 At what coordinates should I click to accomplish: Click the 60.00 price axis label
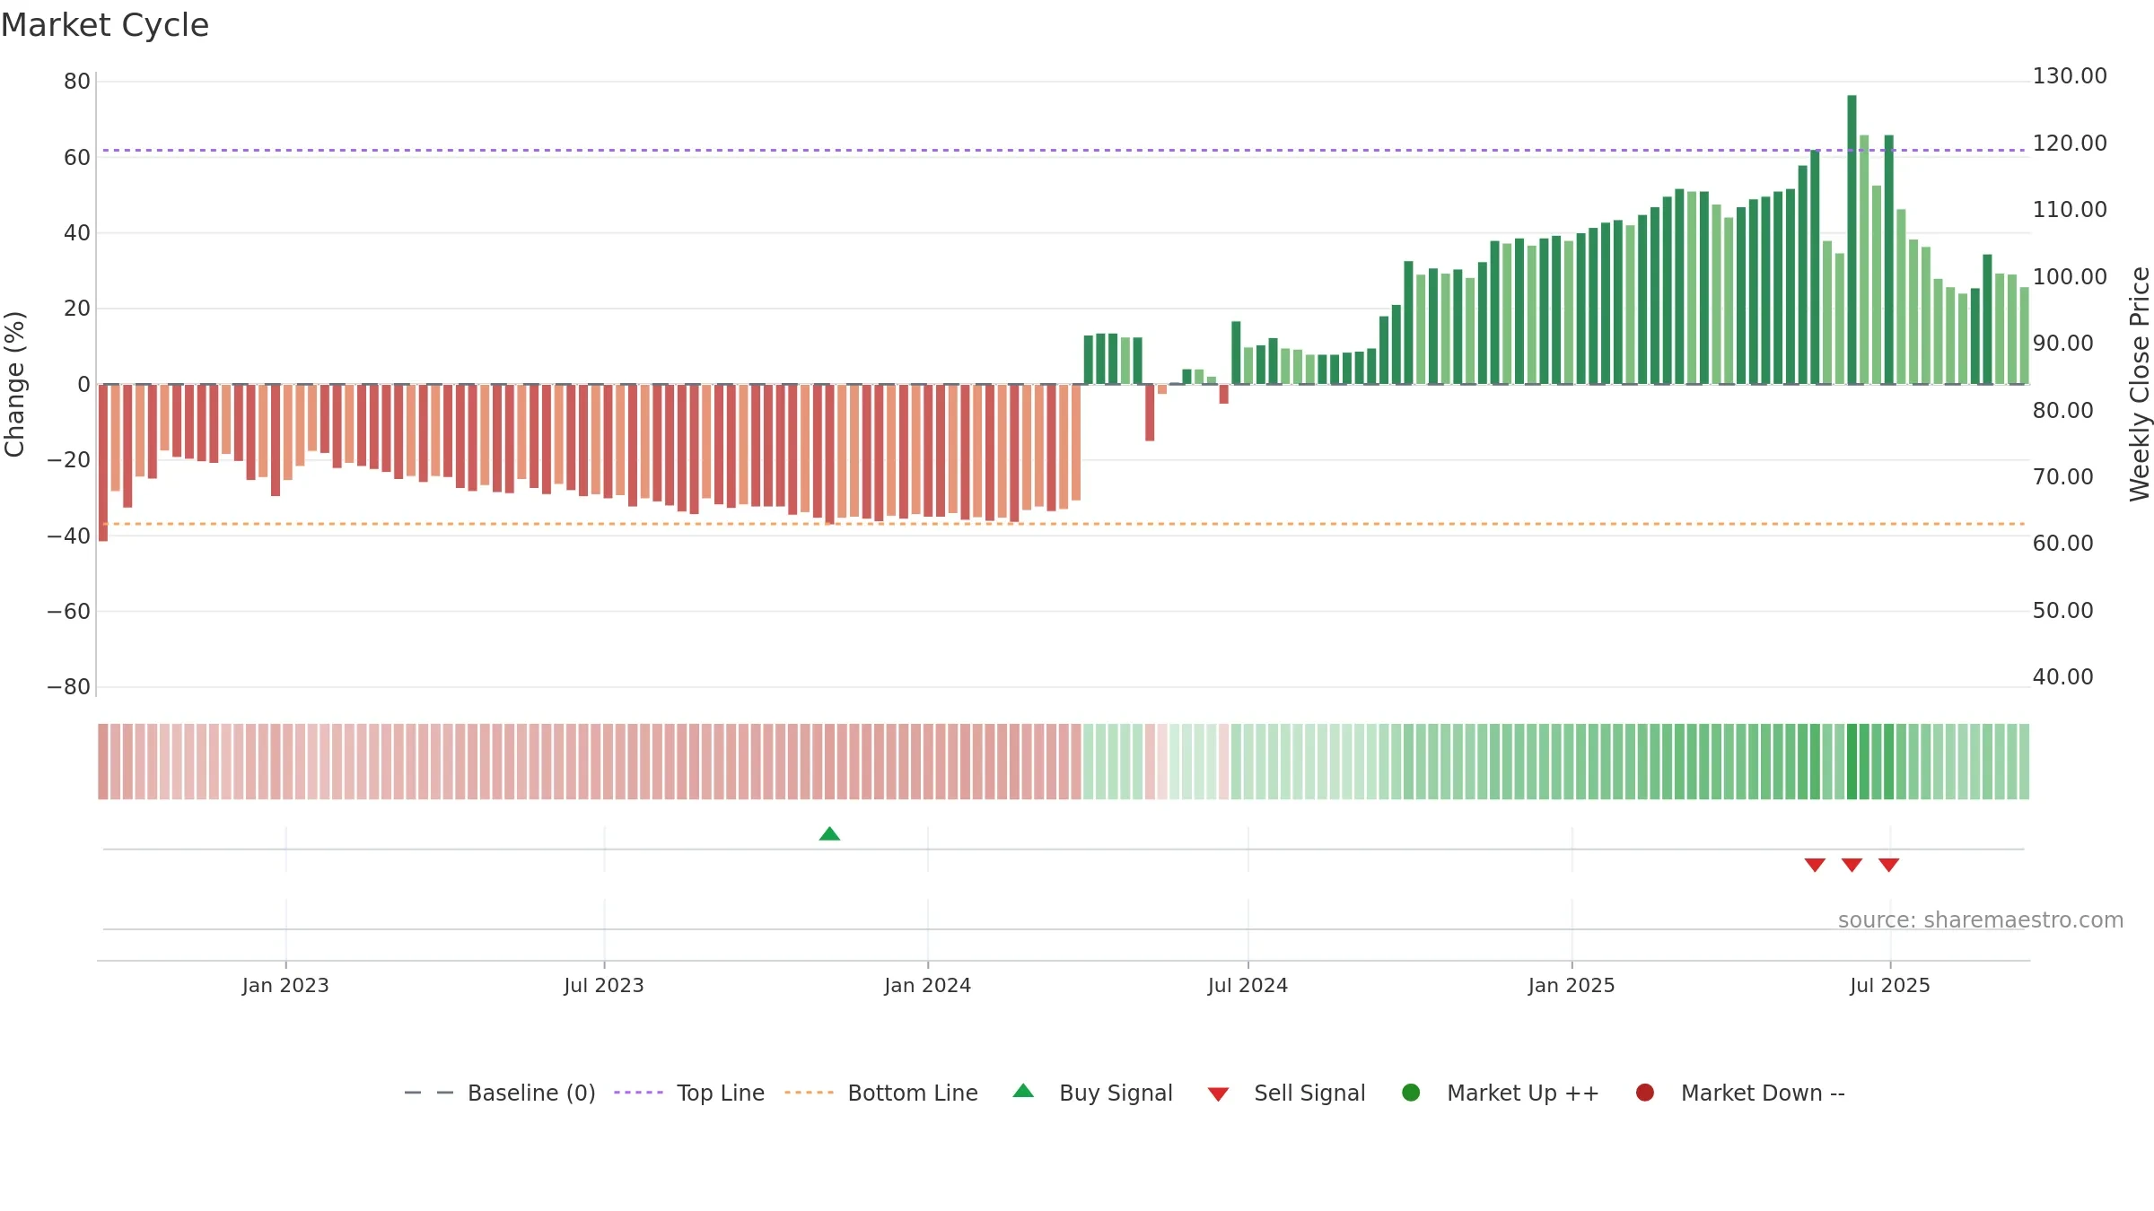pyautogui.click(x=2062, y=544)
